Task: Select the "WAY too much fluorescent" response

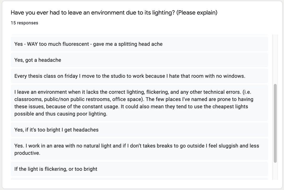Action: [88, 44]
